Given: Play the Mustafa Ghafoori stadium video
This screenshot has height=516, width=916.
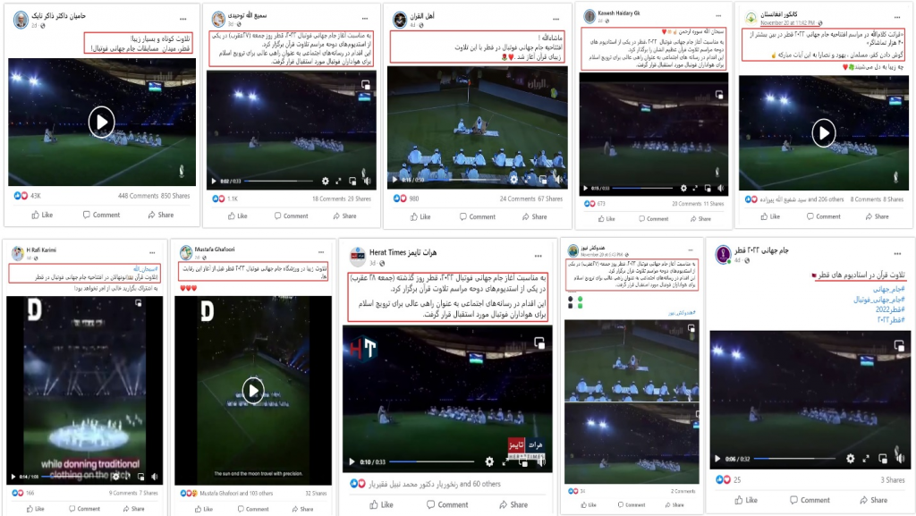Looking at the screenshot, I should tap(253, 391).
